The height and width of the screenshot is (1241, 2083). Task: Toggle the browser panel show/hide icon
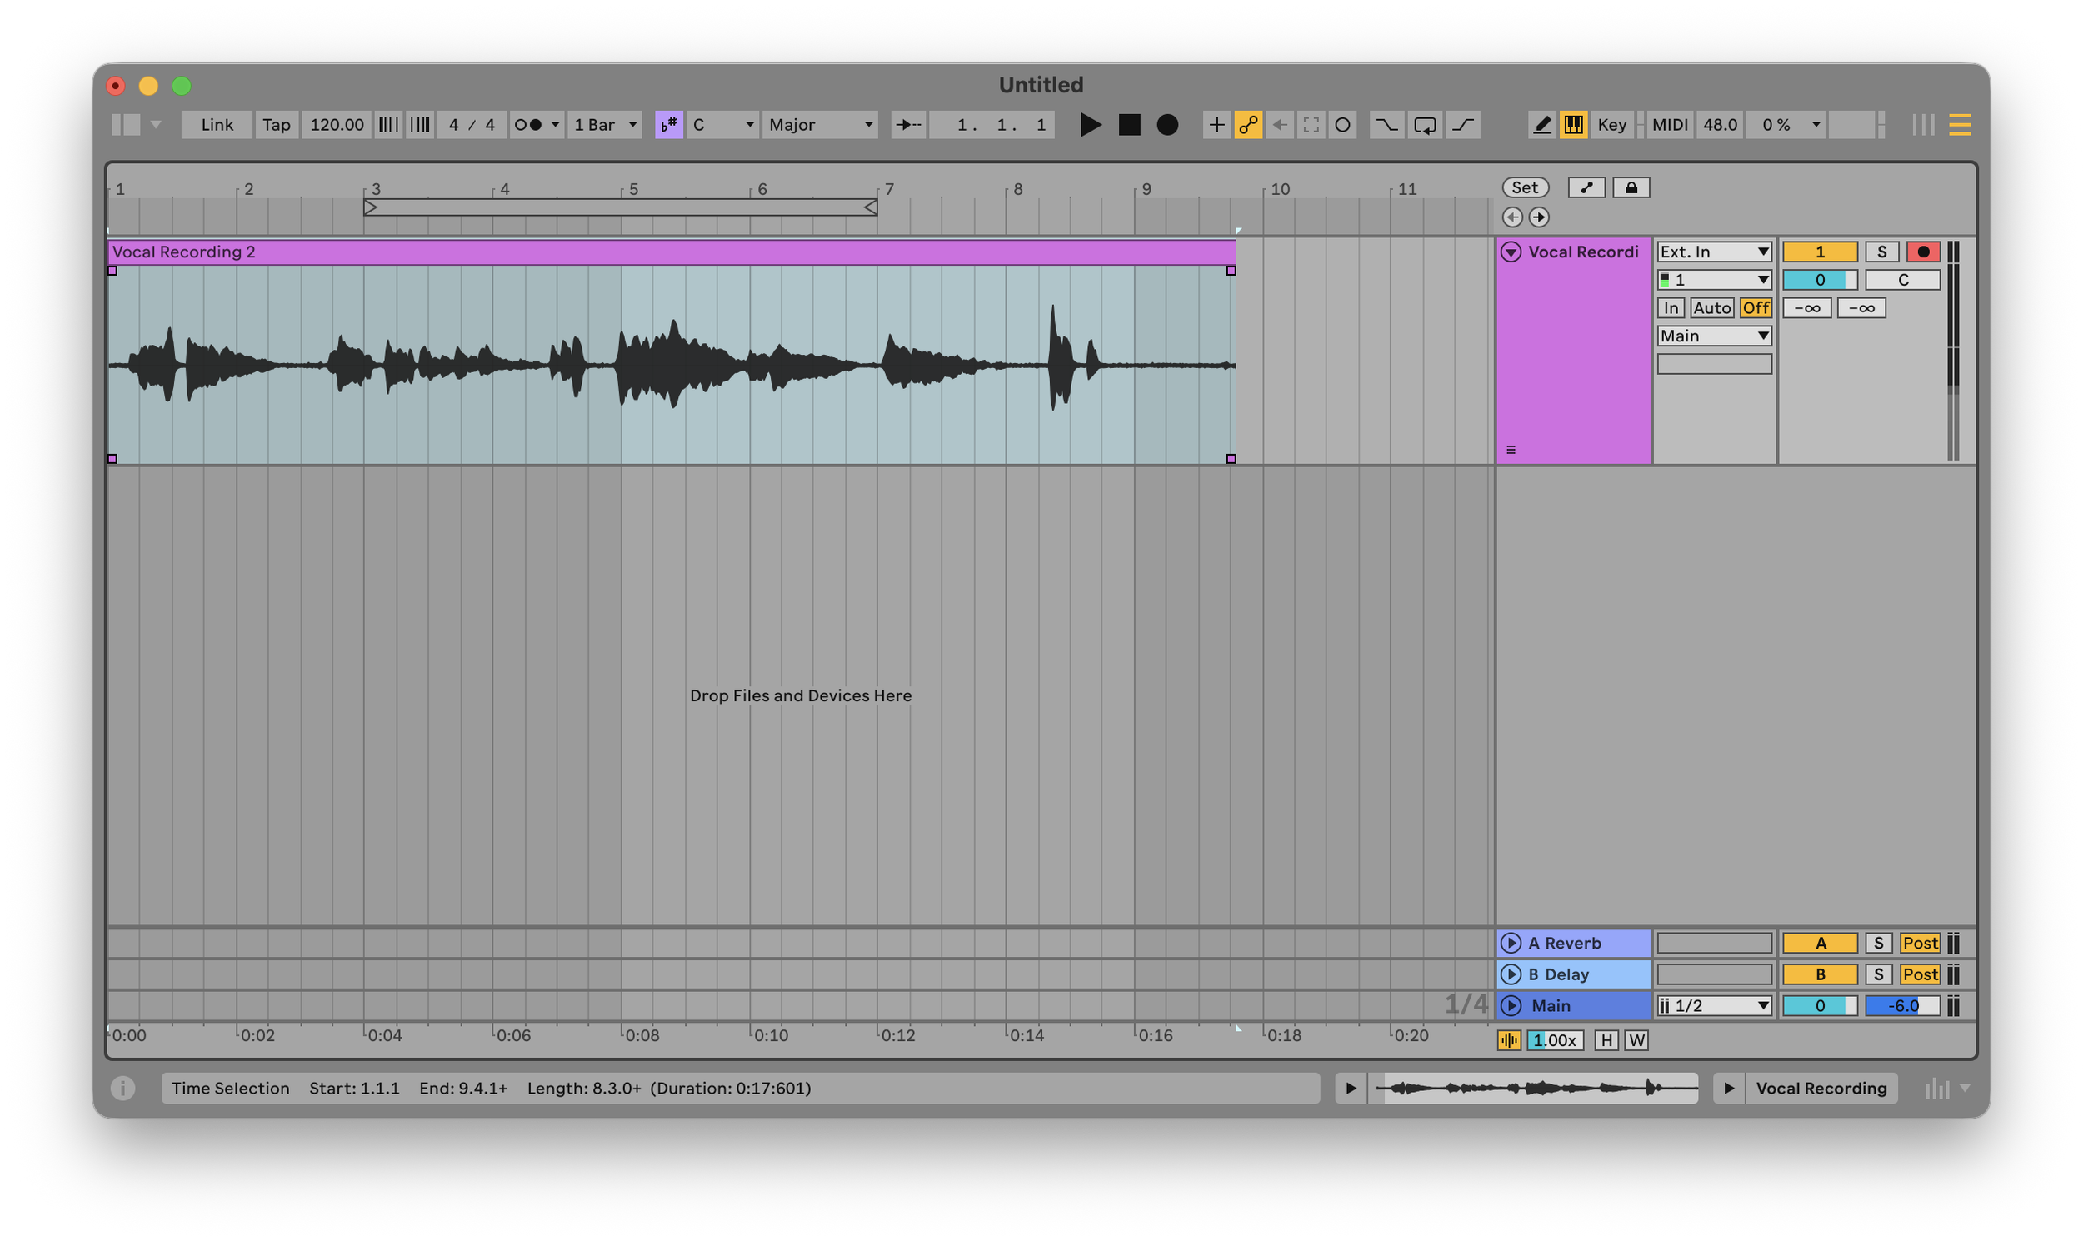click(127, 125)
